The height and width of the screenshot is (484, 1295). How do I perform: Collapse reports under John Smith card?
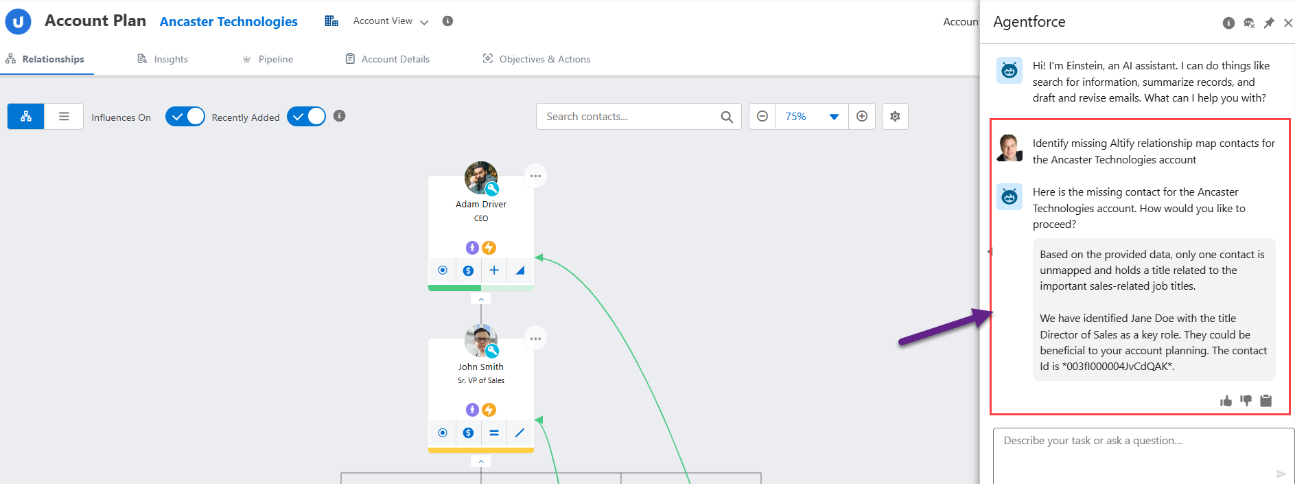481,461
